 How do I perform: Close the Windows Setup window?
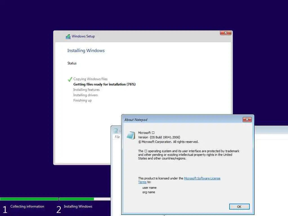pos(226,33)
